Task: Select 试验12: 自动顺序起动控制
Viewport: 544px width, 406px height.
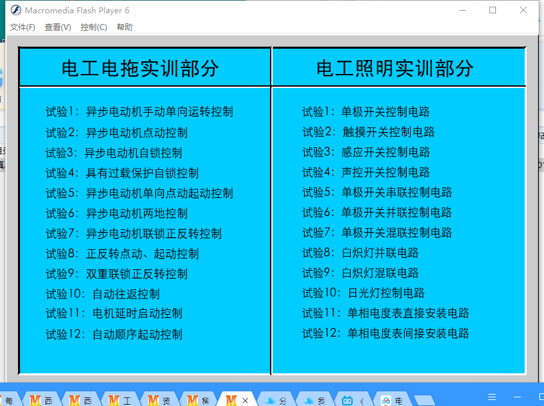Action: (114, 335)
